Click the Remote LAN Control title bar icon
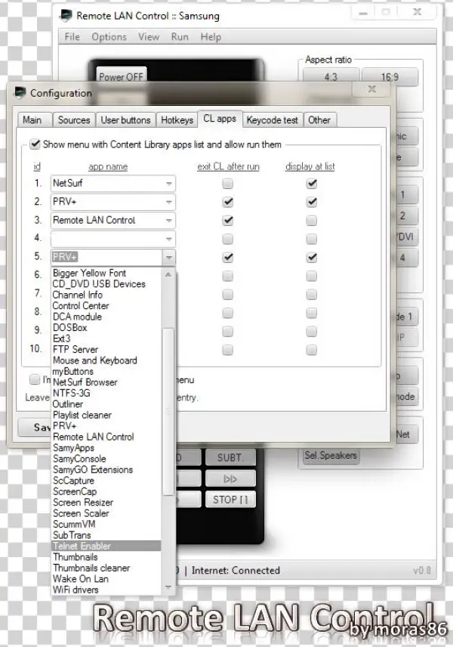This screenshot has height=647, width=453. click(x=66, y=16)
